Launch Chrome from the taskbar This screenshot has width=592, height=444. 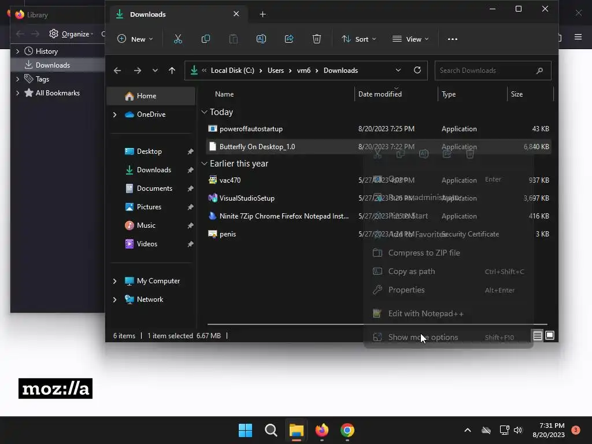(x=347, y=430)
